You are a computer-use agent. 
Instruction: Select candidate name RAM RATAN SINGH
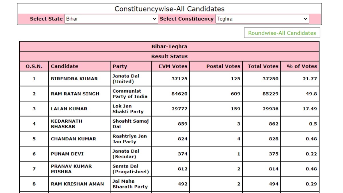(x=75, y=94)
